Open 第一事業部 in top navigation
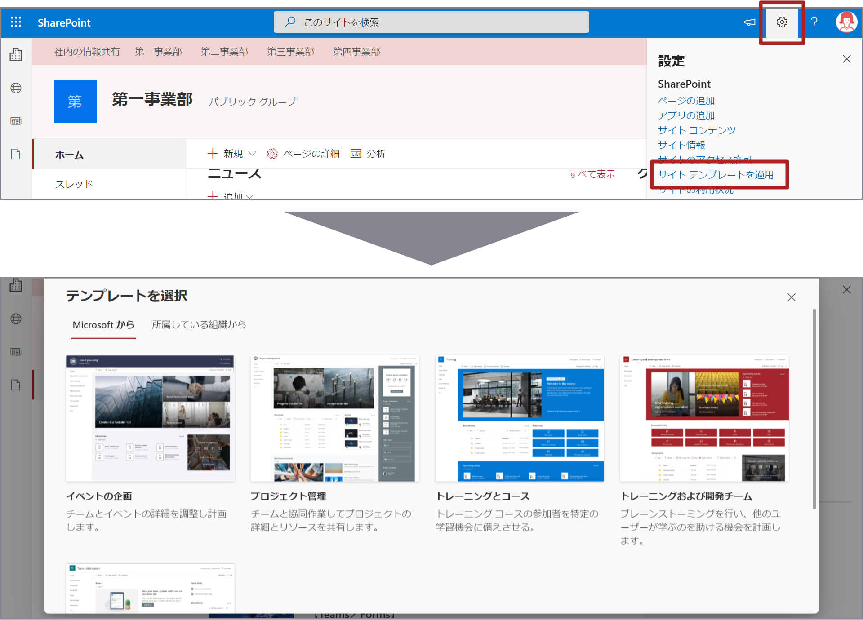Viewport: 863px width, 620px height. pos(158,52)
